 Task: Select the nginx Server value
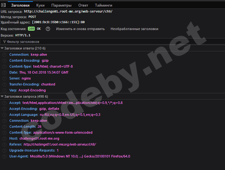pos(26,79)
